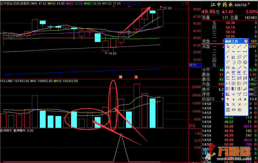Choose the arrow-headed line drawing tool
Screen dimensions: 258x163
(x=245, y=46)
